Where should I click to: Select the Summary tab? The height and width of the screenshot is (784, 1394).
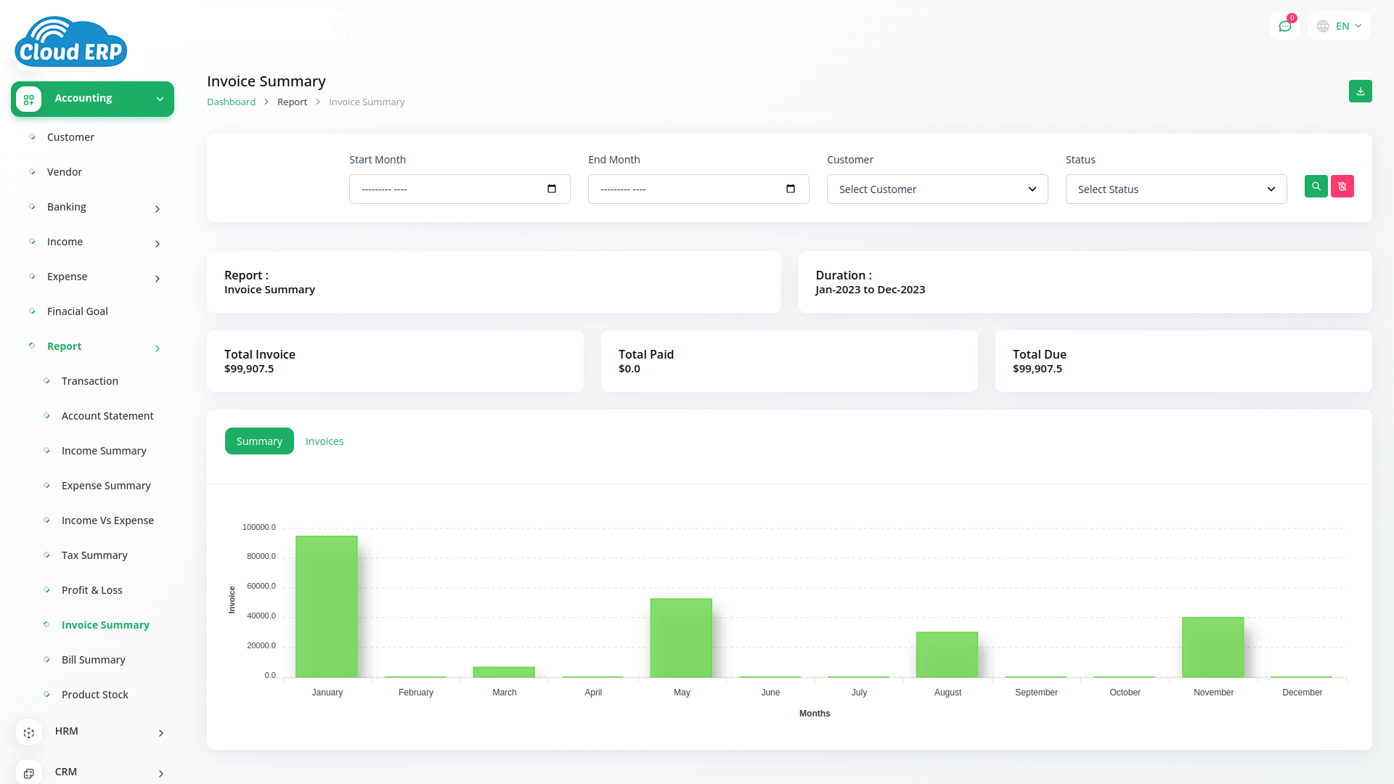pyautogui.click(x=259, y=441)
